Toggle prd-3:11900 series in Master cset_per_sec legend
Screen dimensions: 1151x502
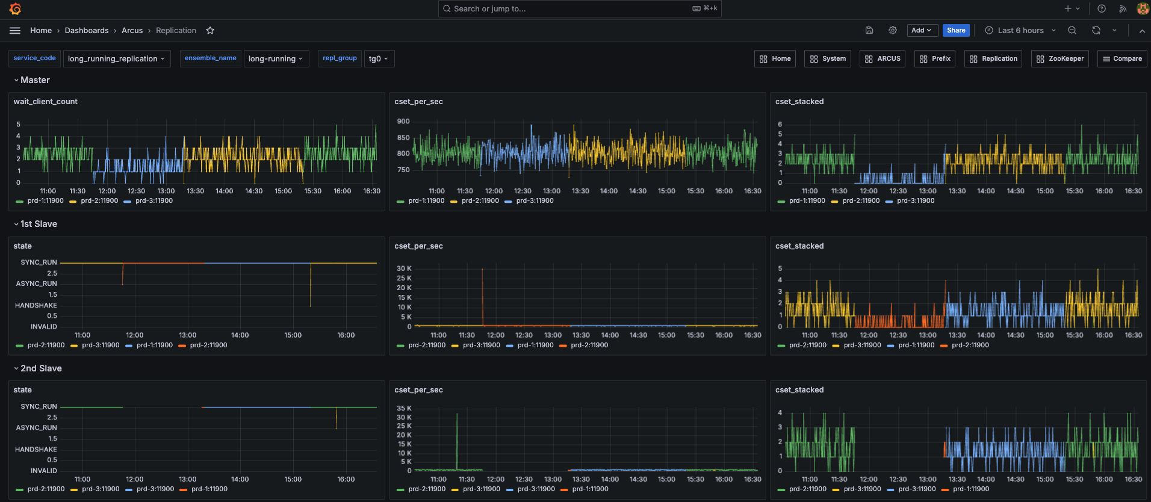click(x=535, y=201)
